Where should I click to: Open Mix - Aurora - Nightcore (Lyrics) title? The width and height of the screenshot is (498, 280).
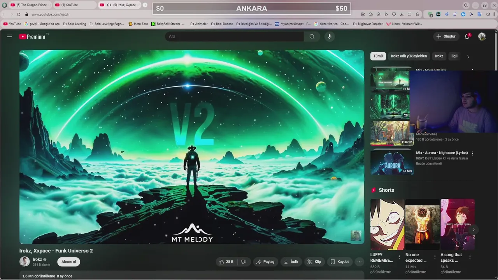coord(442,153)
